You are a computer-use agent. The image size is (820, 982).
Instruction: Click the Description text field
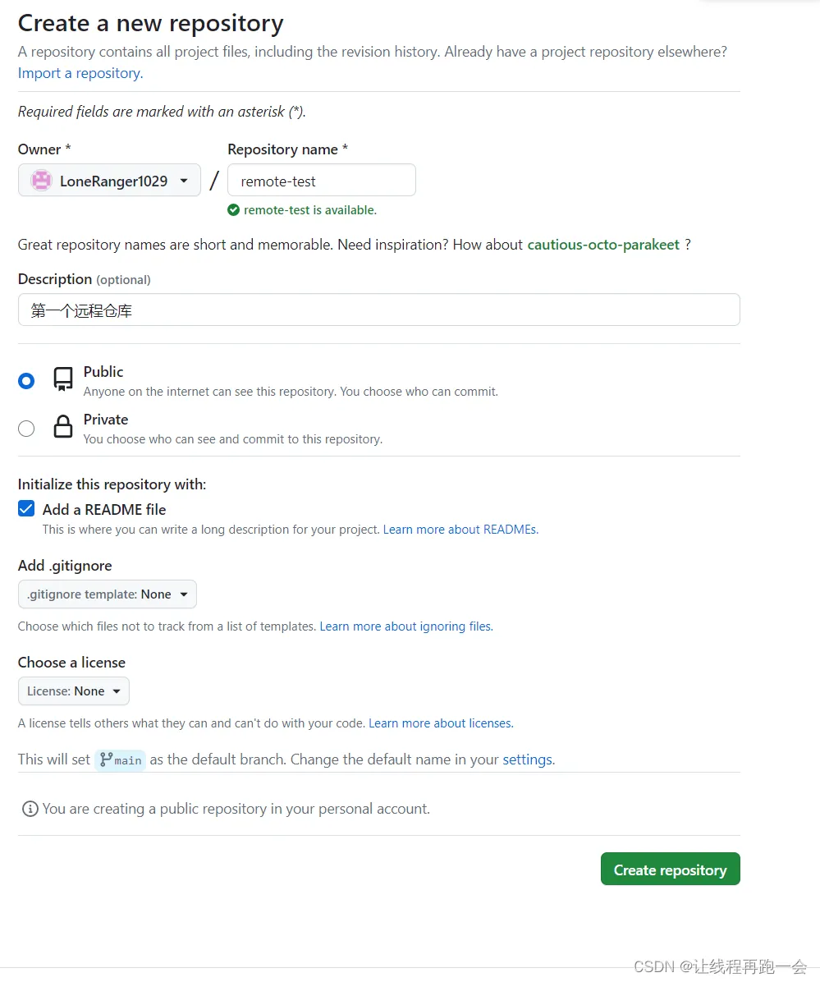click(x=379, y=310)
